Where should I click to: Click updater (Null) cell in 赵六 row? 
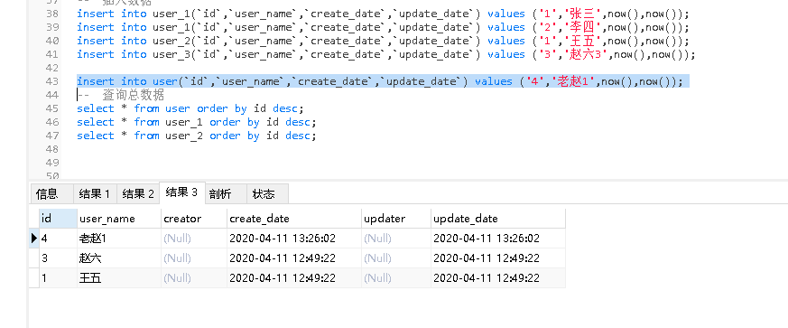point(396,258)
